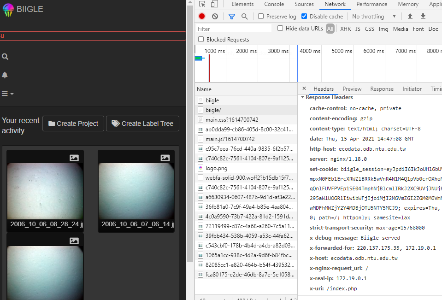Open Preview details tab
The height and width of the screenshot is (300, 442).
[x=352, y=89]
